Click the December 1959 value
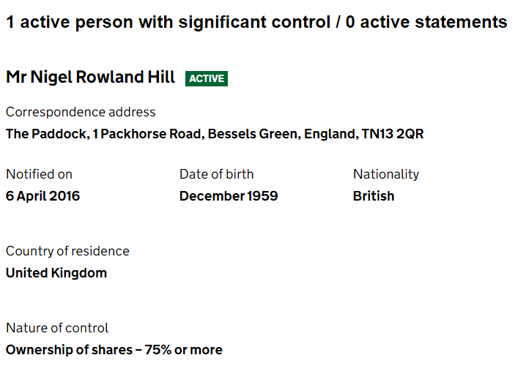The height and width of the screenshot is (377, 515). 229,196
